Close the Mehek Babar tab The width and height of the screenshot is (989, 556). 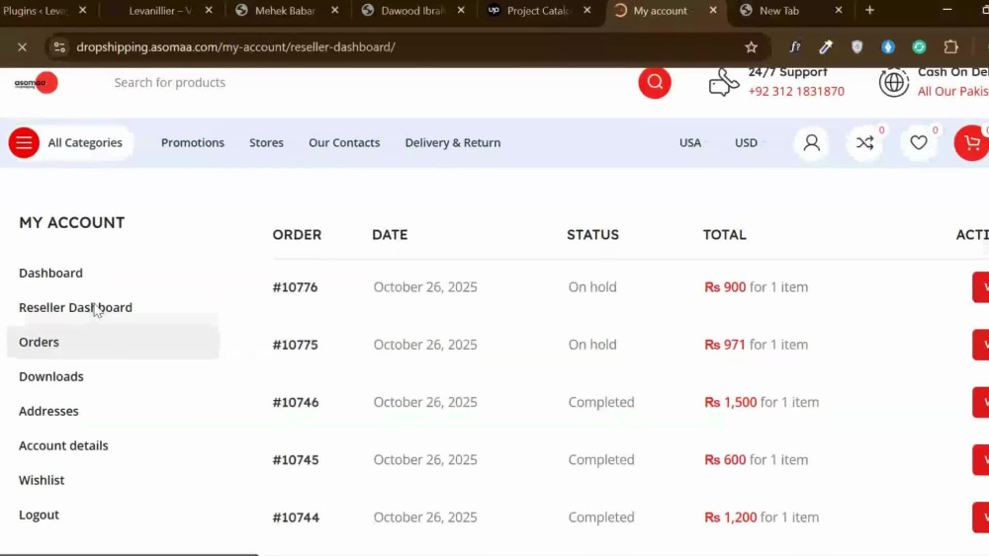335,10
